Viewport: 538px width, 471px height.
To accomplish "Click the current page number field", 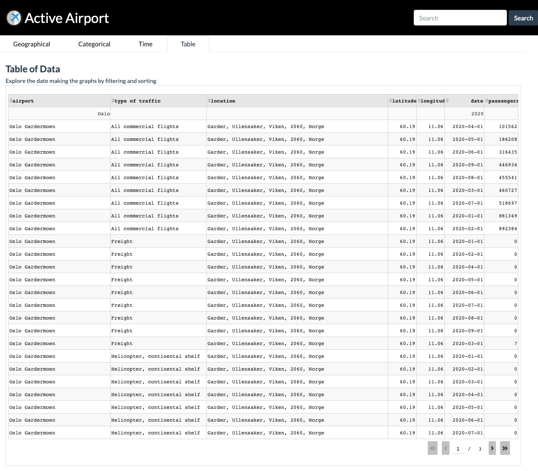I will pyautogui.click(x=458, y=448).
